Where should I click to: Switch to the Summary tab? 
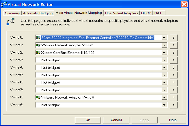click(x=12, y=13)
